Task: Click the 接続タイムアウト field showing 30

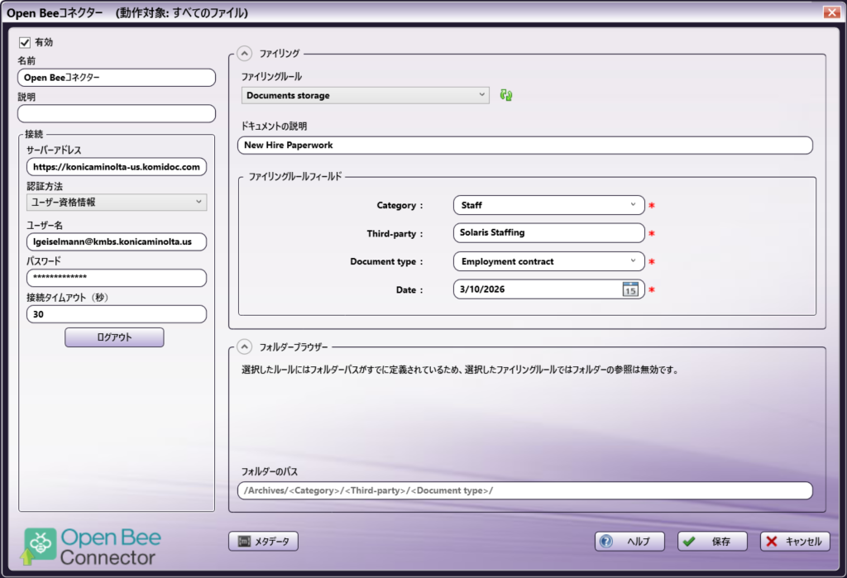Action: point(116,313)
